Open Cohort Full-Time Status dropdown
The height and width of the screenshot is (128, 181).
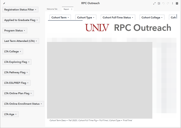(x=118, y=17)
